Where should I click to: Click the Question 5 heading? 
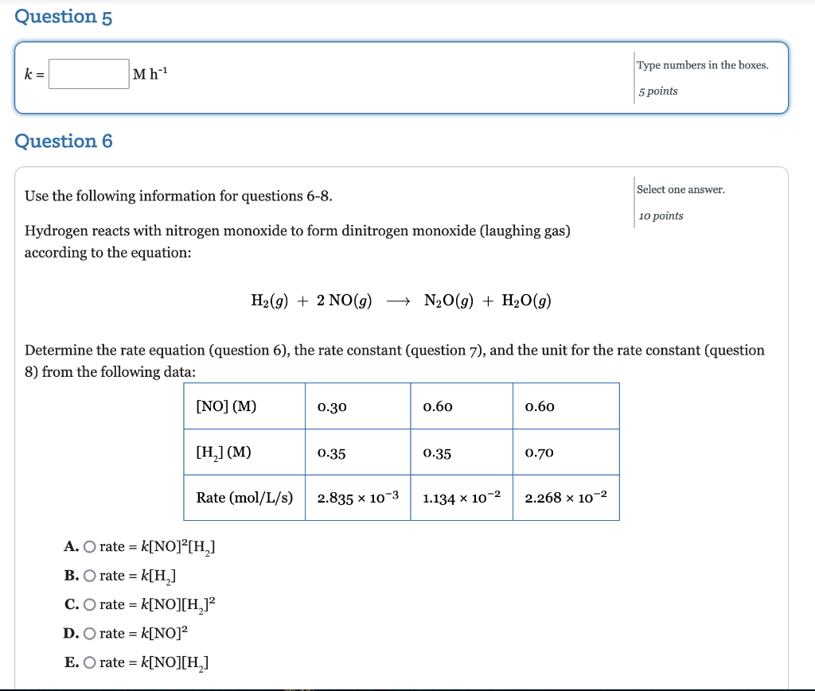[x=64, y=16]
